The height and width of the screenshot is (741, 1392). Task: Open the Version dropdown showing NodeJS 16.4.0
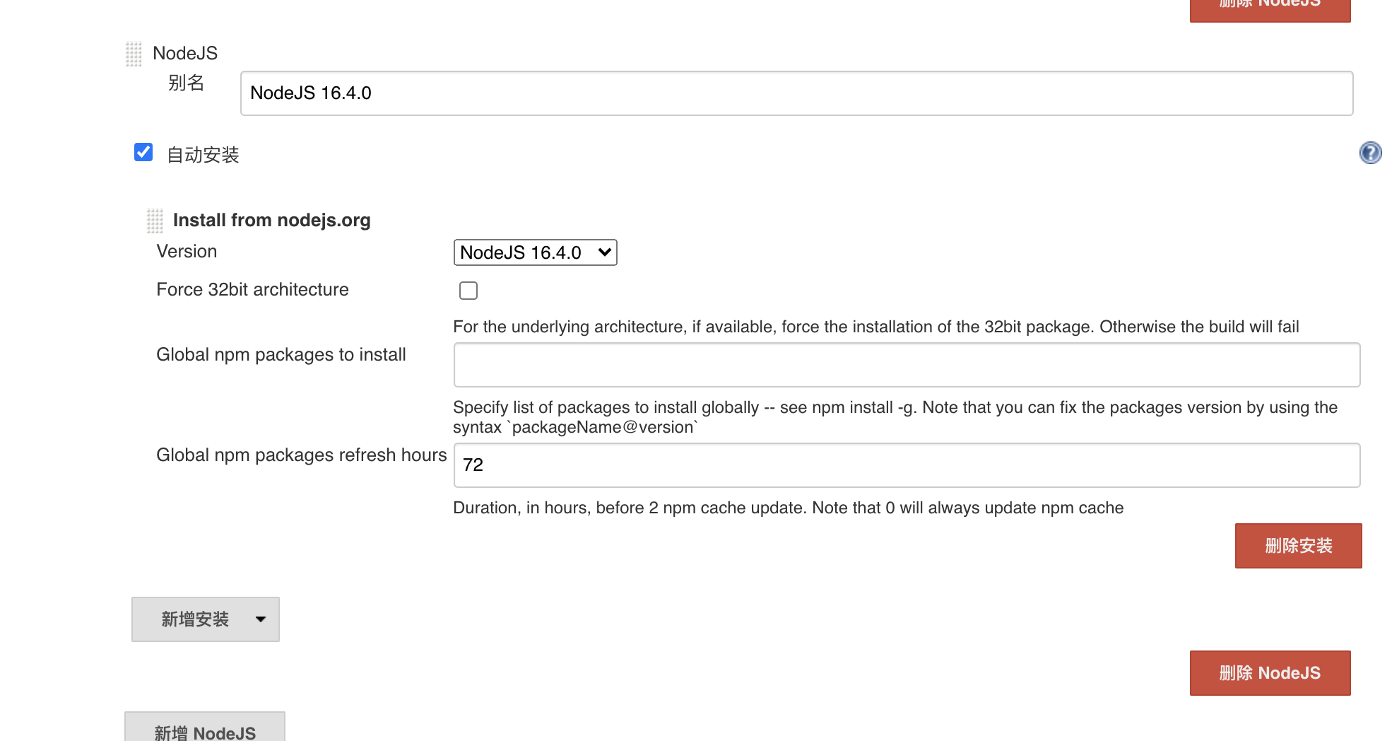pos(535,252)
